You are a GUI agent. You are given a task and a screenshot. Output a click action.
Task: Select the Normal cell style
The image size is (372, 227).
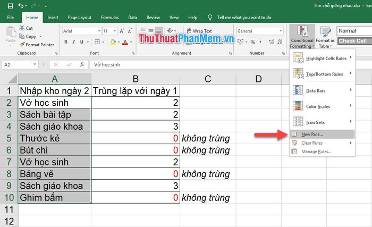[354, 31]
